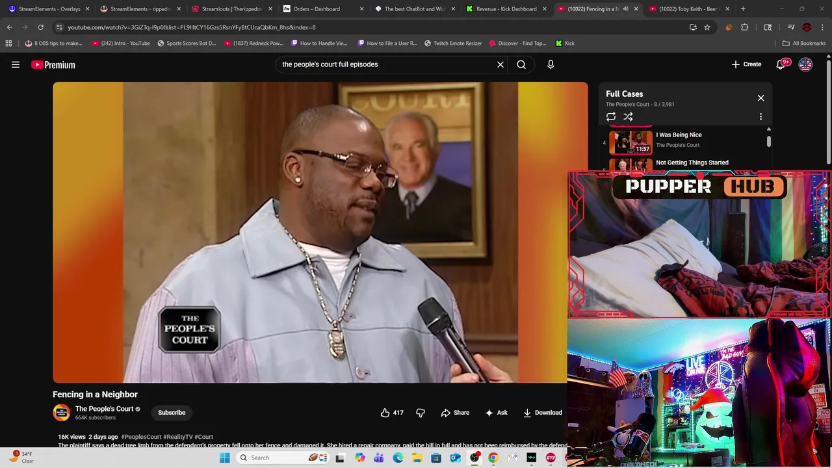This screenshot has width=832, height=468.
Task: Switch to Toby Keith - Beer tab
Action: click(688, 9)
